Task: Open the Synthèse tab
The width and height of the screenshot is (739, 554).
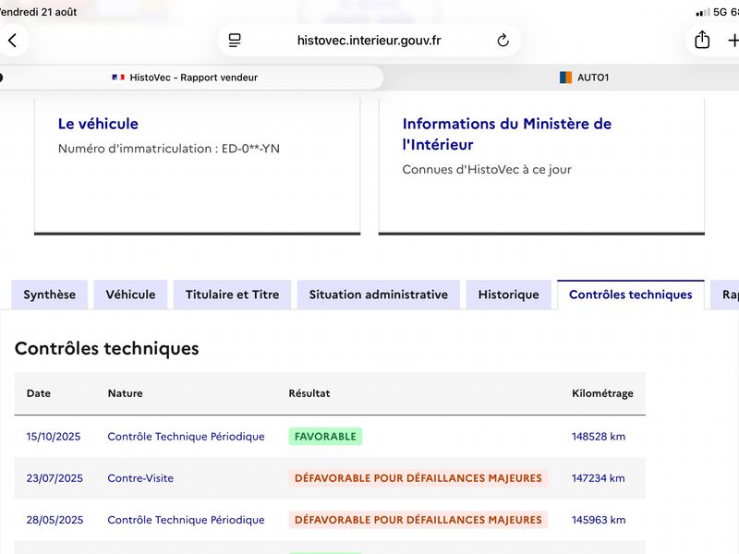Action: pos(50,295)
